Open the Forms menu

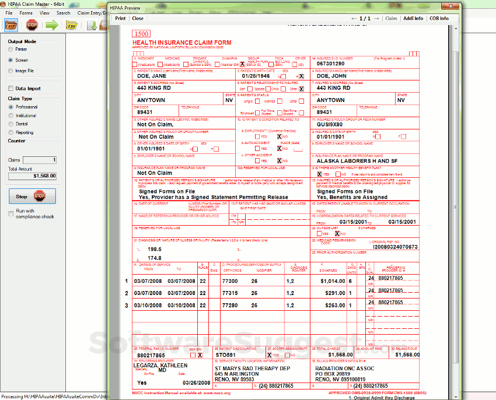(26, 13)
